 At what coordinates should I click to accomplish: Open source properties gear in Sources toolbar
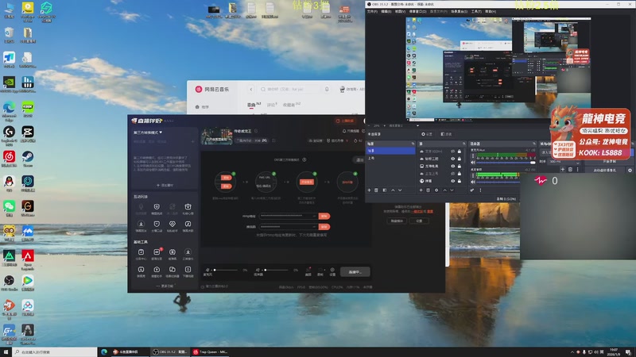click(x=436, y=190)
